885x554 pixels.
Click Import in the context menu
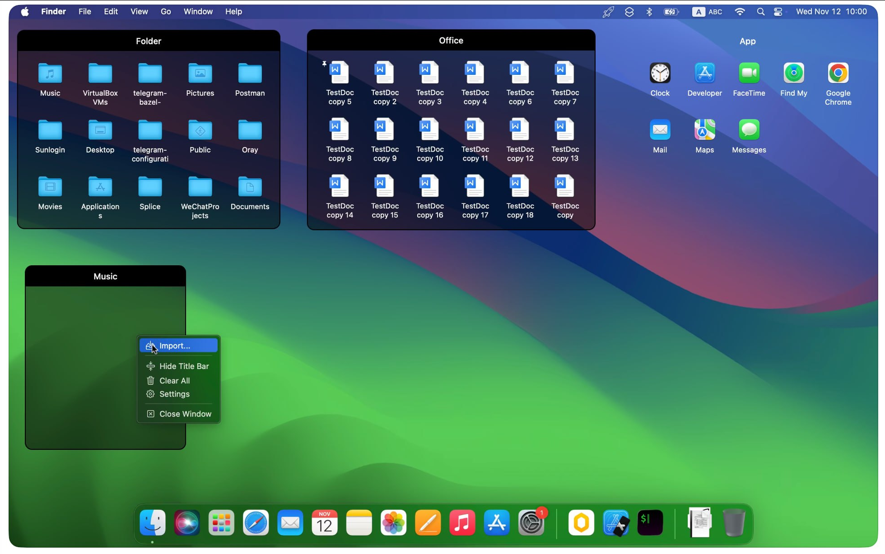pyautogui.click(x=175, y=346)
